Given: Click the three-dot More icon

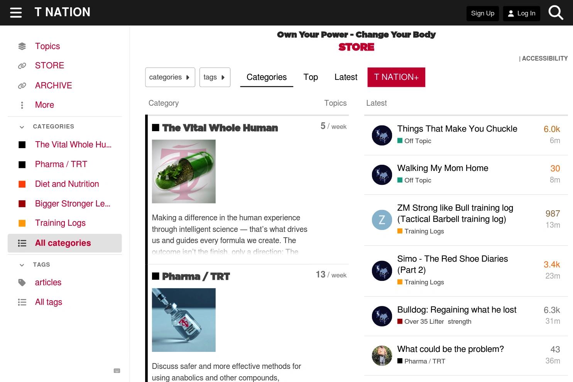Looking at the screenshot, I should (x=22, y=105).
